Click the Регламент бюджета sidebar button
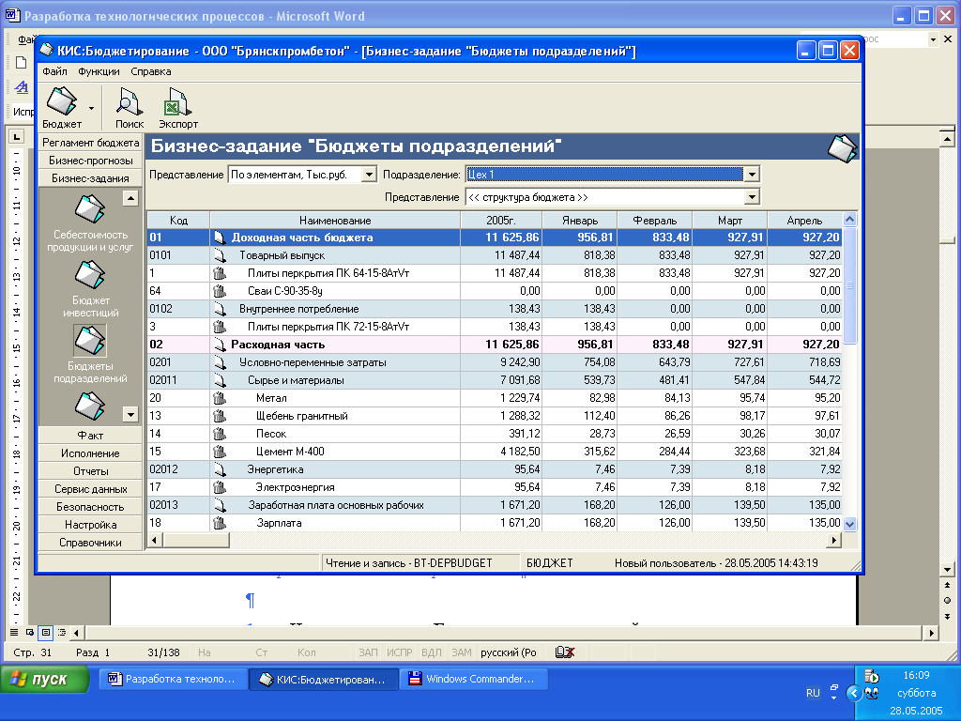The image size is (961, 721). (x=90, y=143)
